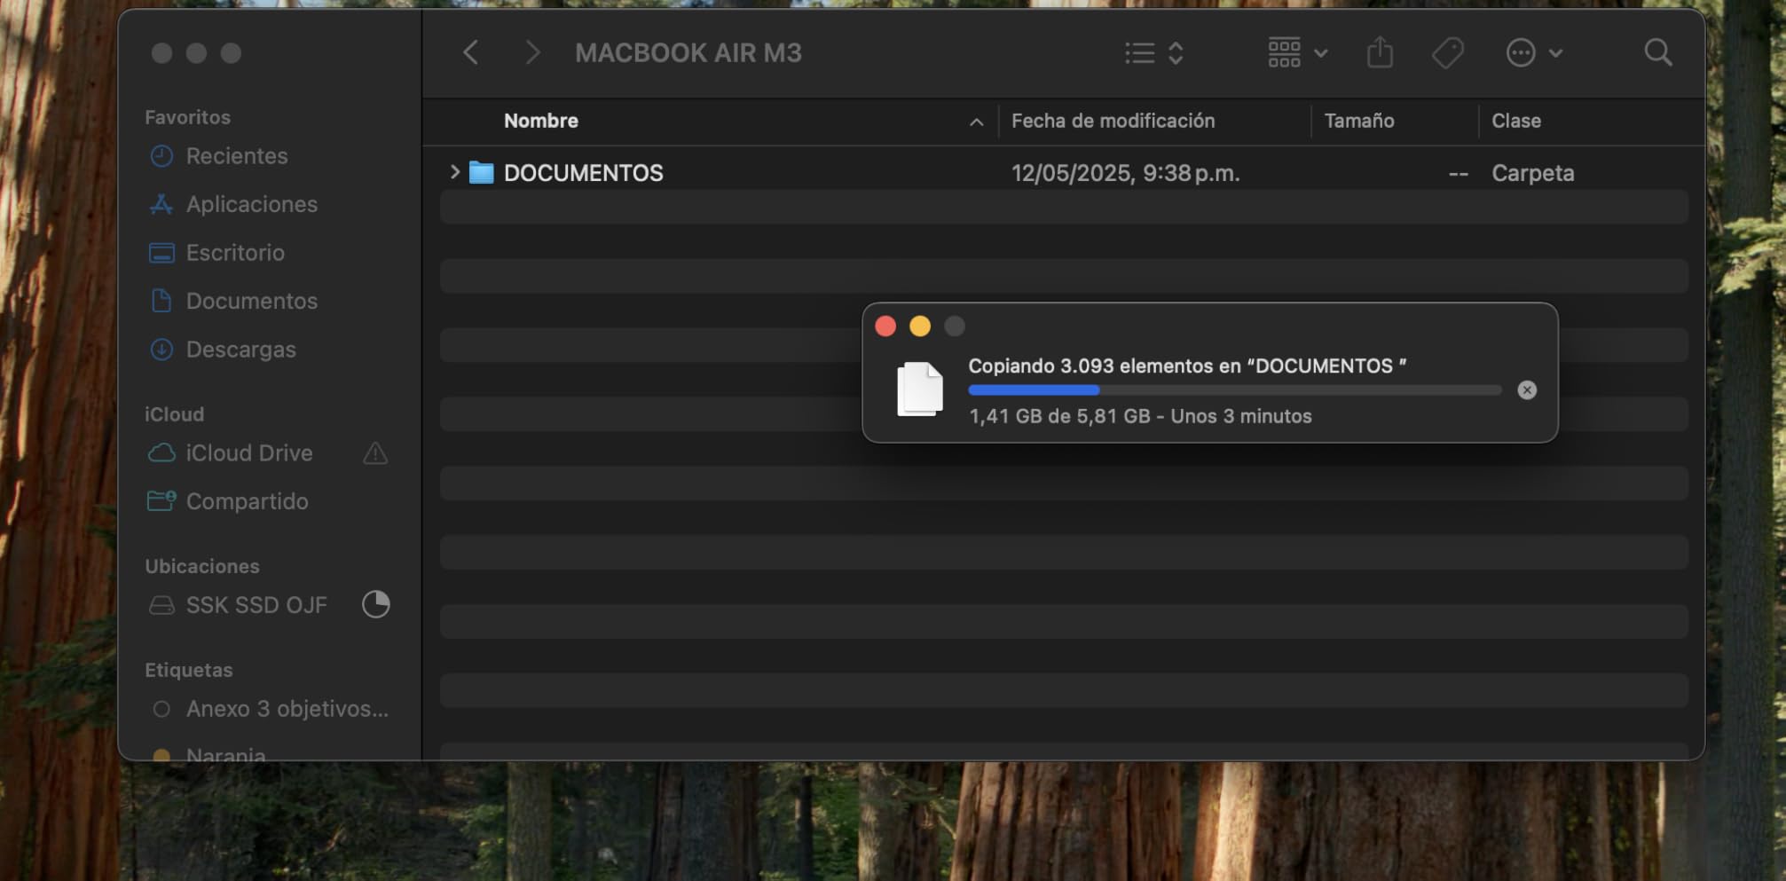Image resolution: width=1786 pixels, height=881 pixels.
Task: Open Recientes in the sidebar
Action: pyautogui.click(x=236, y=156)
